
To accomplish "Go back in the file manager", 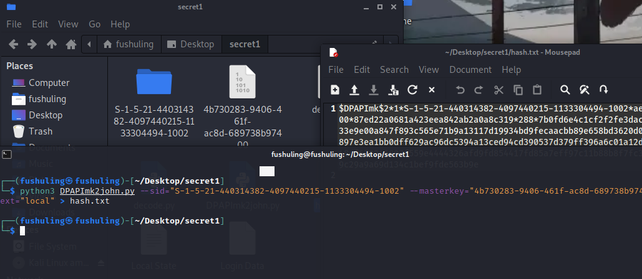I will coord(13,44).
